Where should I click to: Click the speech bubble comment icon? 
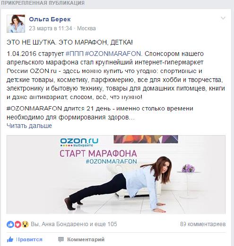(x=61, y=239)
